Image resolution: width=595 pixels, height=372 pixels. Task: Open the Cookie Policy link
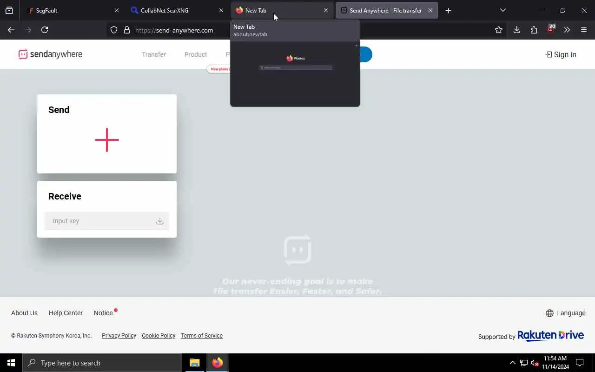pyautogui.click(x=159, y=336)
